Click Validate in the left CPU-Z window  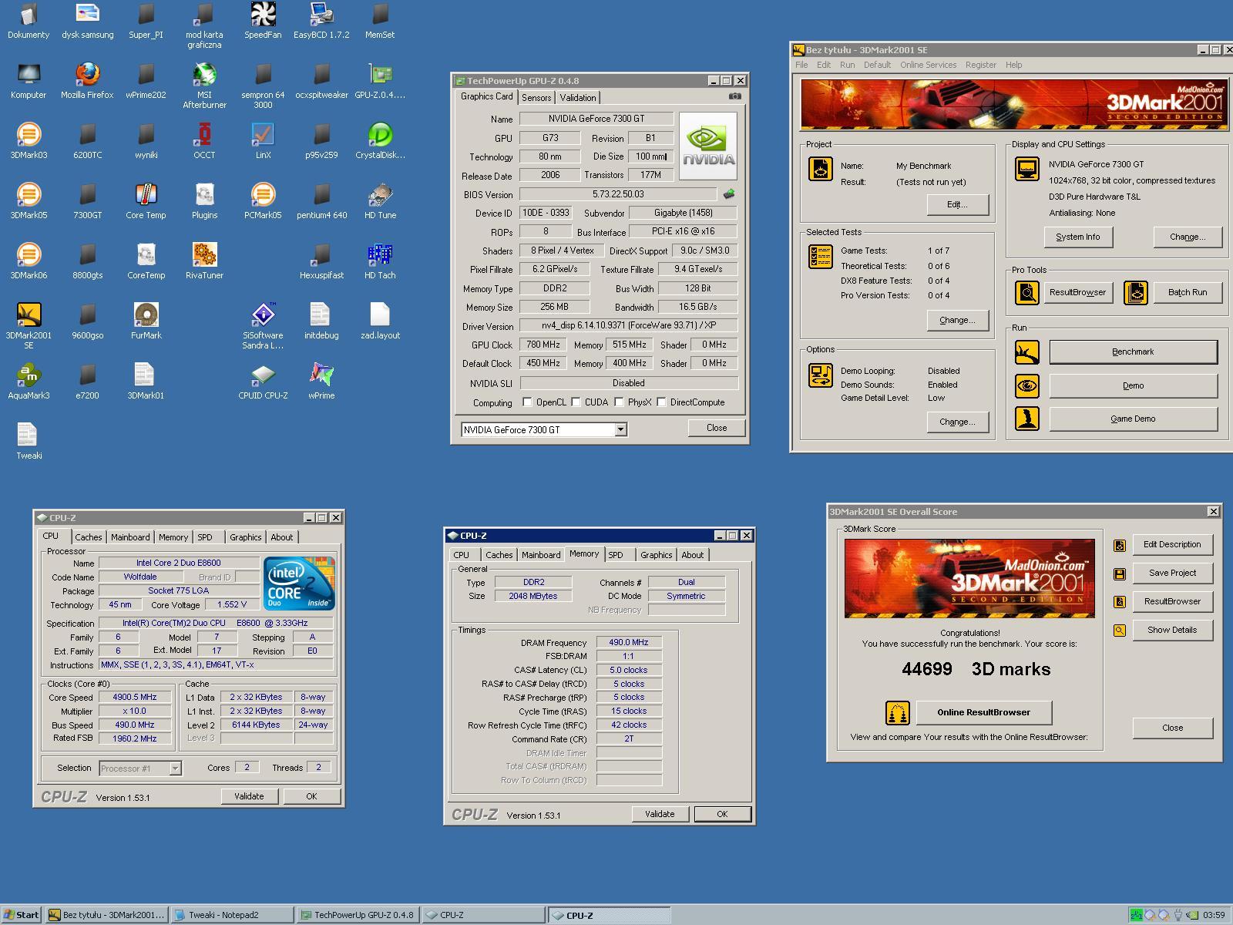pyautogui.click(x=249, y=796)
